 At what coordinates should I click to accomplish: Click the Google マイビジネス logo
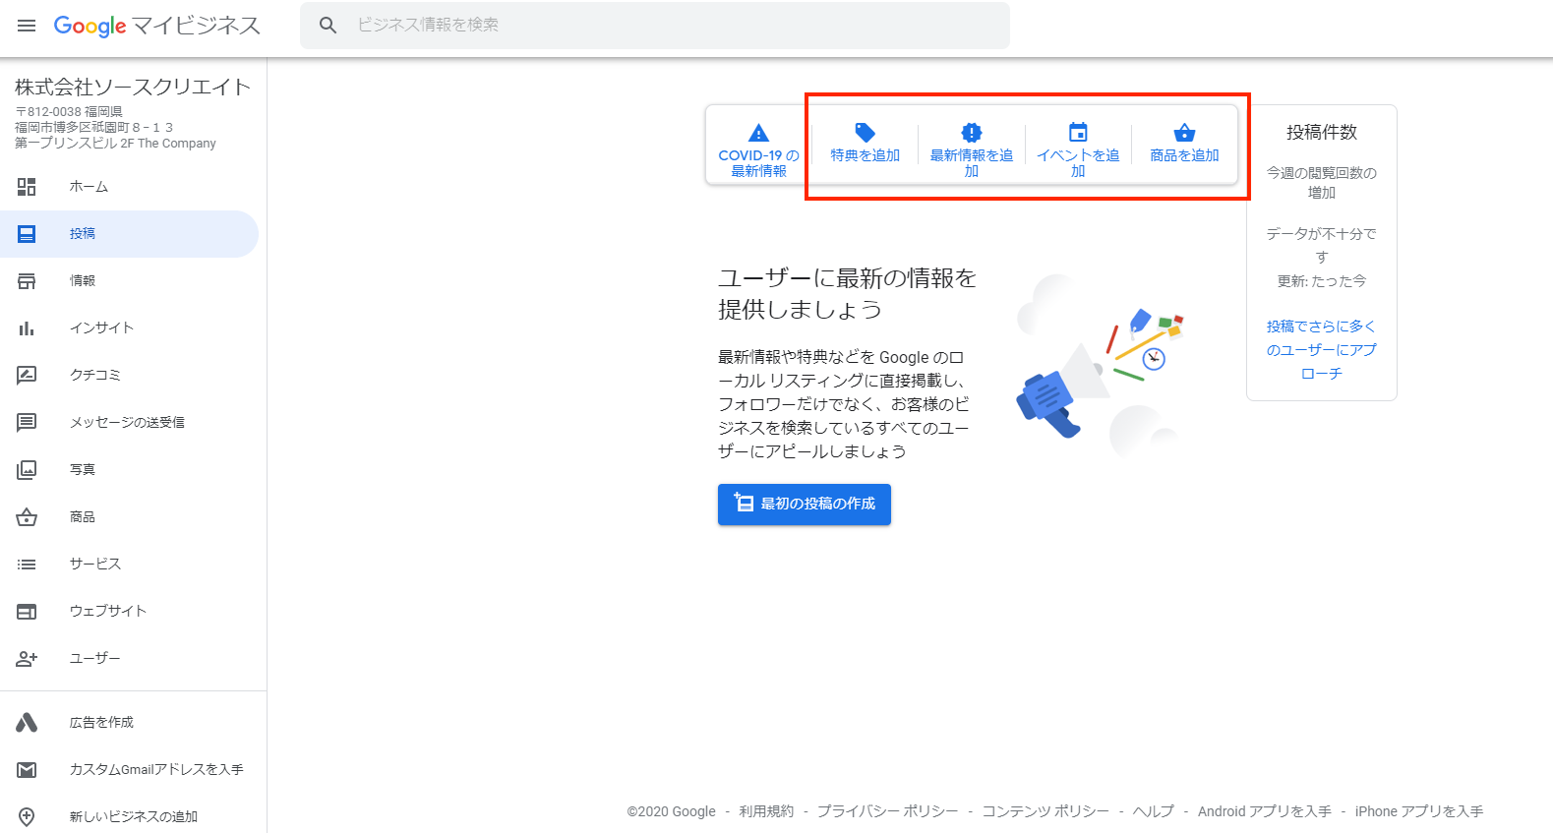tap(157, 26)
